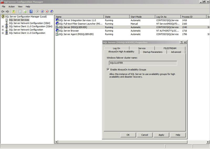Sort services by the State column header

(x=117, y=17)
